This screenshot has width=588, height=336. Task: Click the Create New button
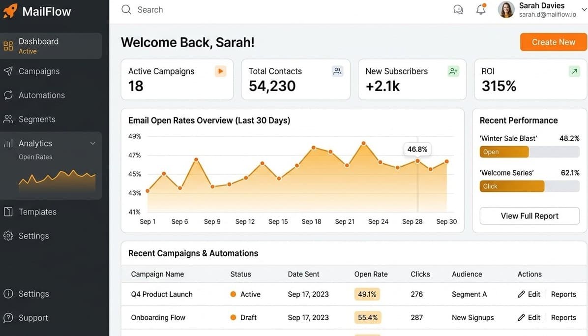[x=554, y=42]
